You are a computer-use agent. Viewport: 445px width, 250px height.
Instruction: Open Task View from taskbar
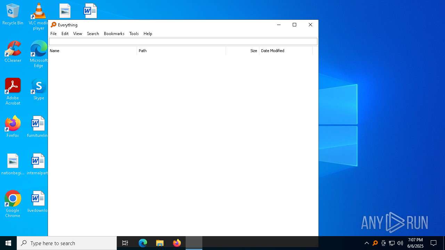pyautogui.click(x=125, y=243)
